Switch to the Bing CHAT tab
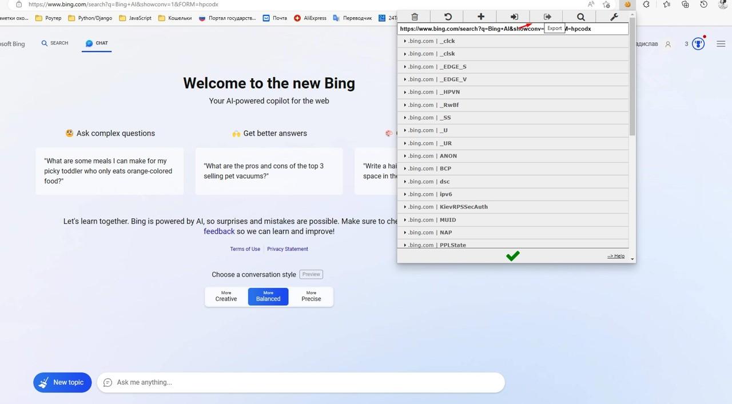The width and height of the screenshot is (732, 404). click(x=97, y=43)
